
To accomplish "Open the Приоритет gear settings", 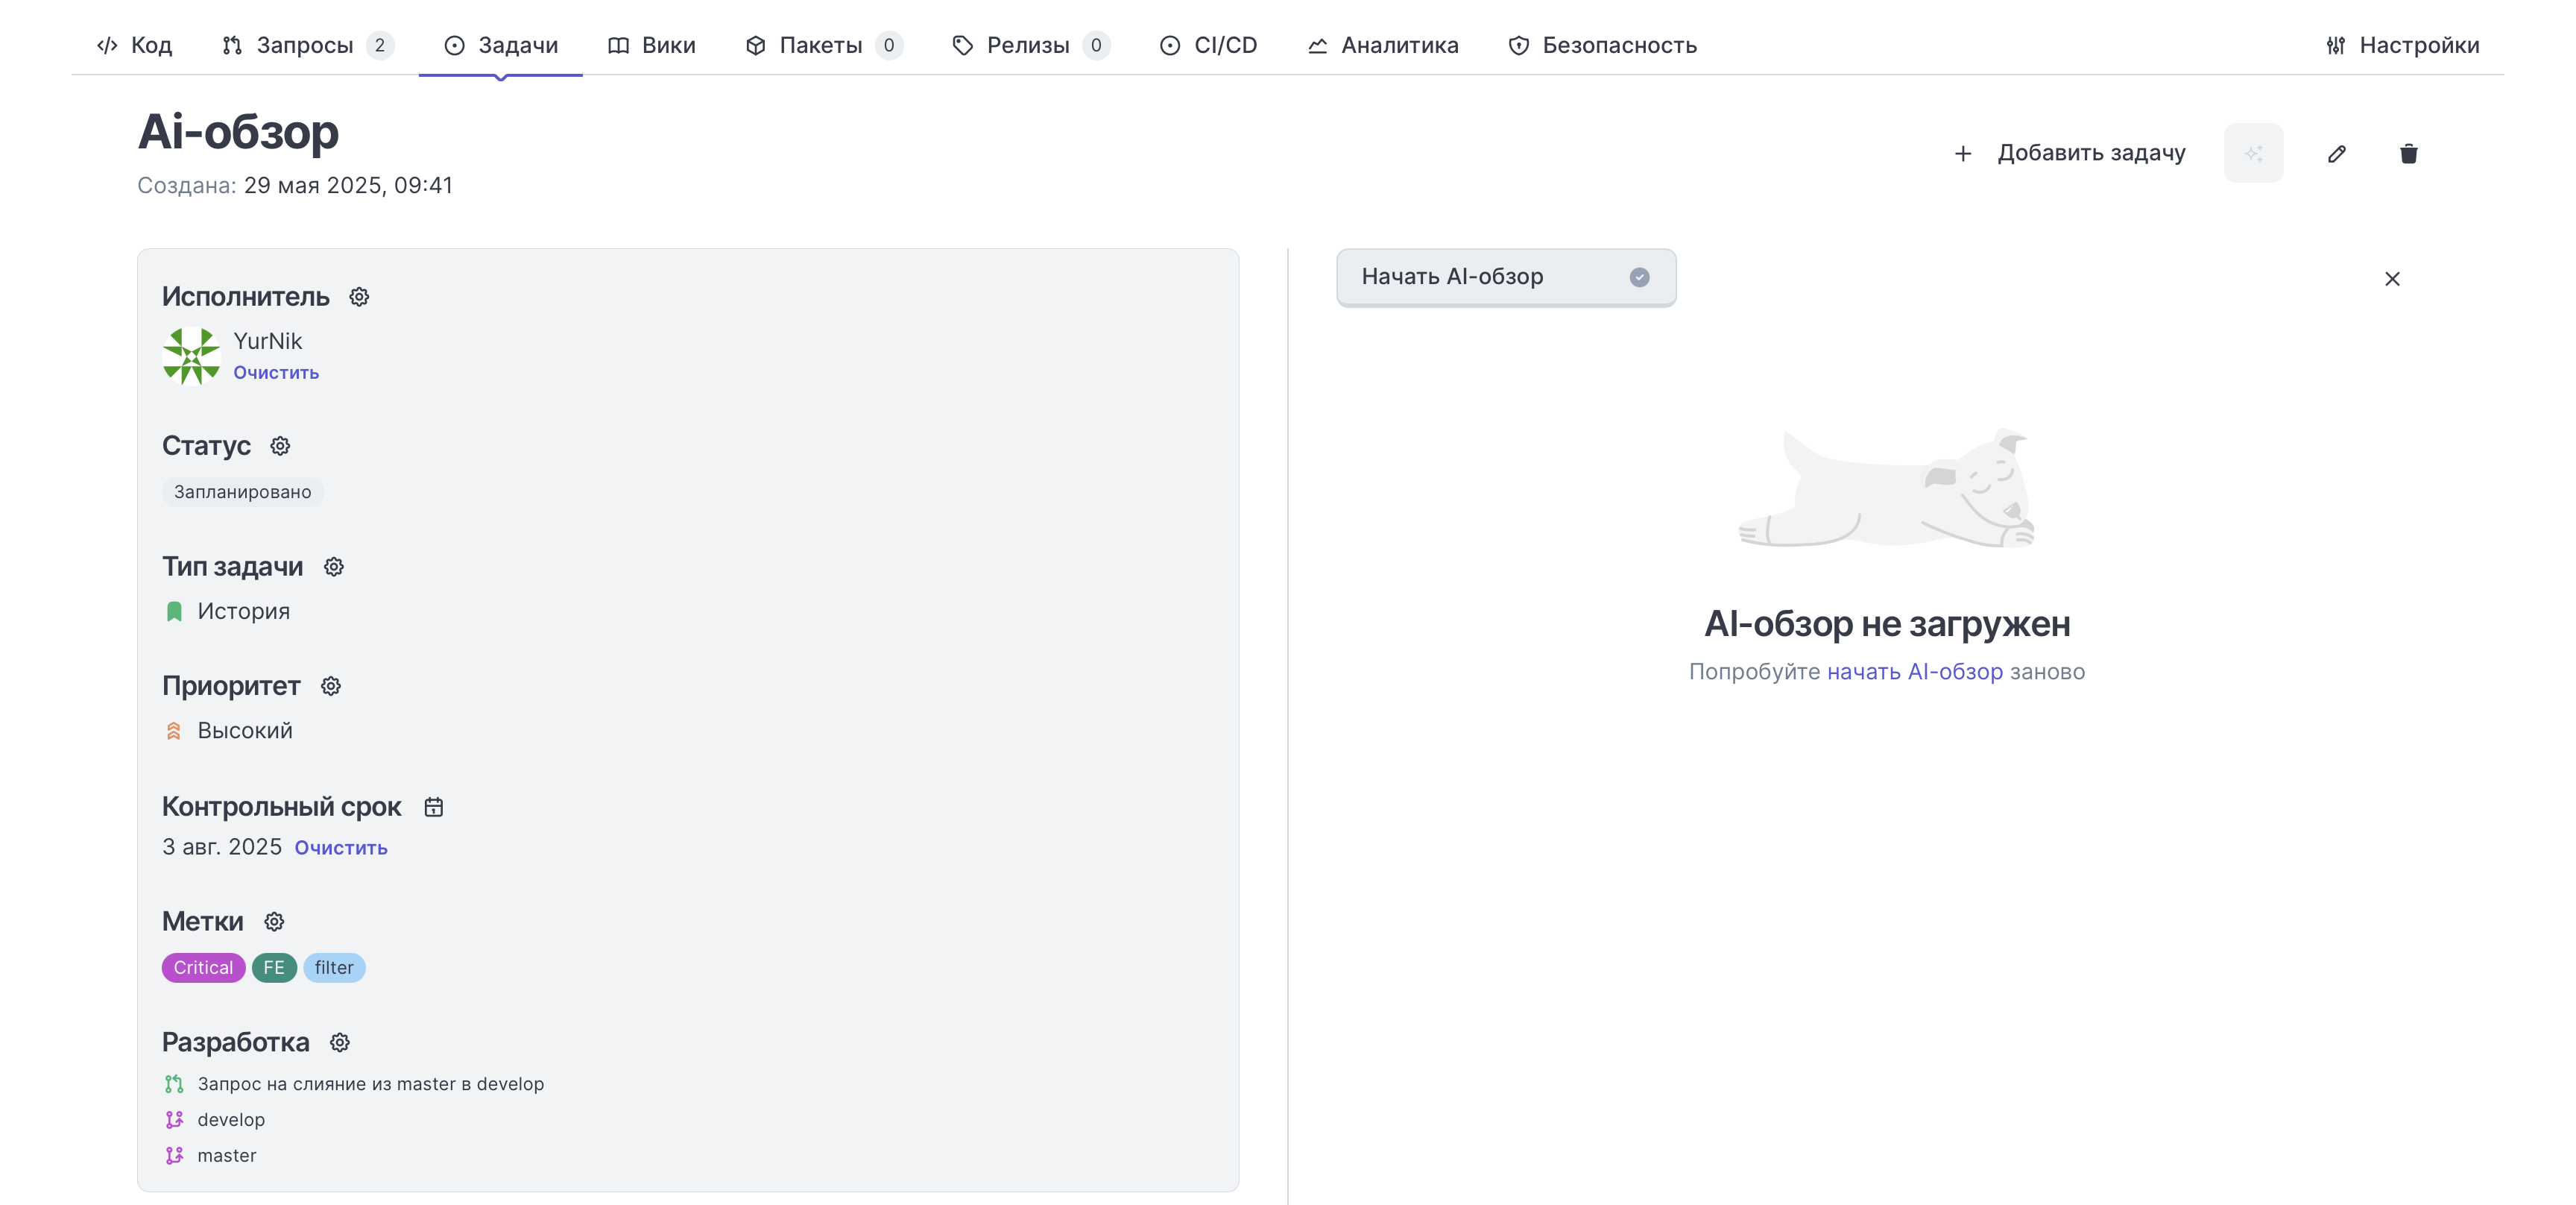I will (x=331, y=686).
